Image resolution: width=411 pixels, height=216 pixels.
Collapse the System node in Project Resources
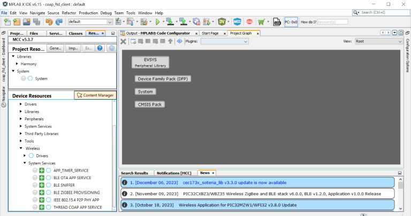[13, 71]
